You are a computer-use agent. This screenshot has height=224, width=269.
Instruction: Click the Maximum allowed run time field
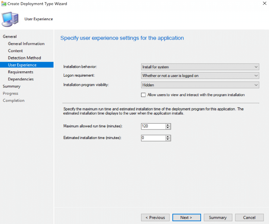153,126
